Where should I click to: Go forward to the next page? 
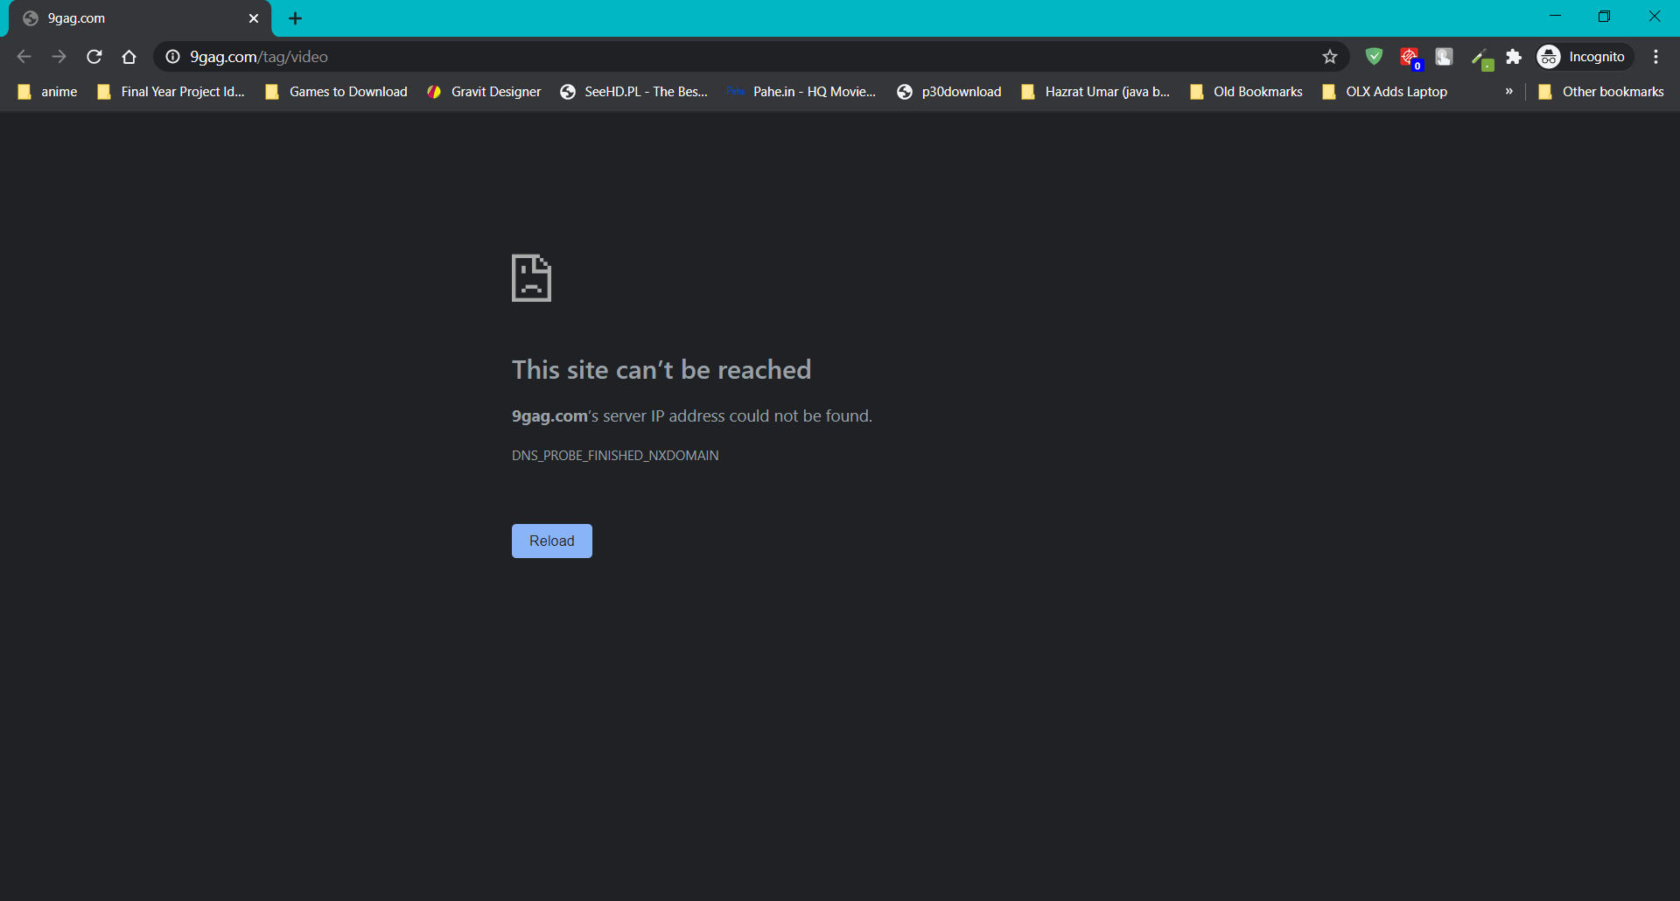[59, 57]
